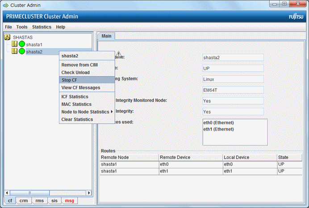Image resolution: width=309 pixels, height=208 pixels.
Task: Open the Statistics menu in menu bar
Action: (x=42, y=27)
